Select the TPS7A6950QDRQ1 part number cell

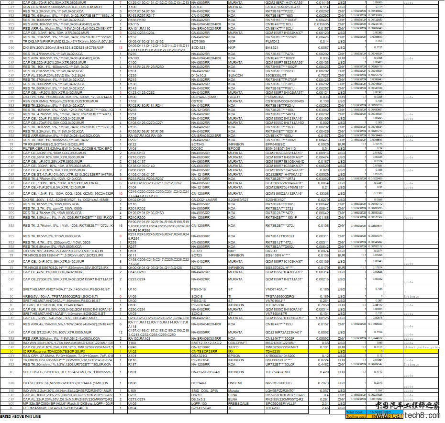tap(286, 296)
